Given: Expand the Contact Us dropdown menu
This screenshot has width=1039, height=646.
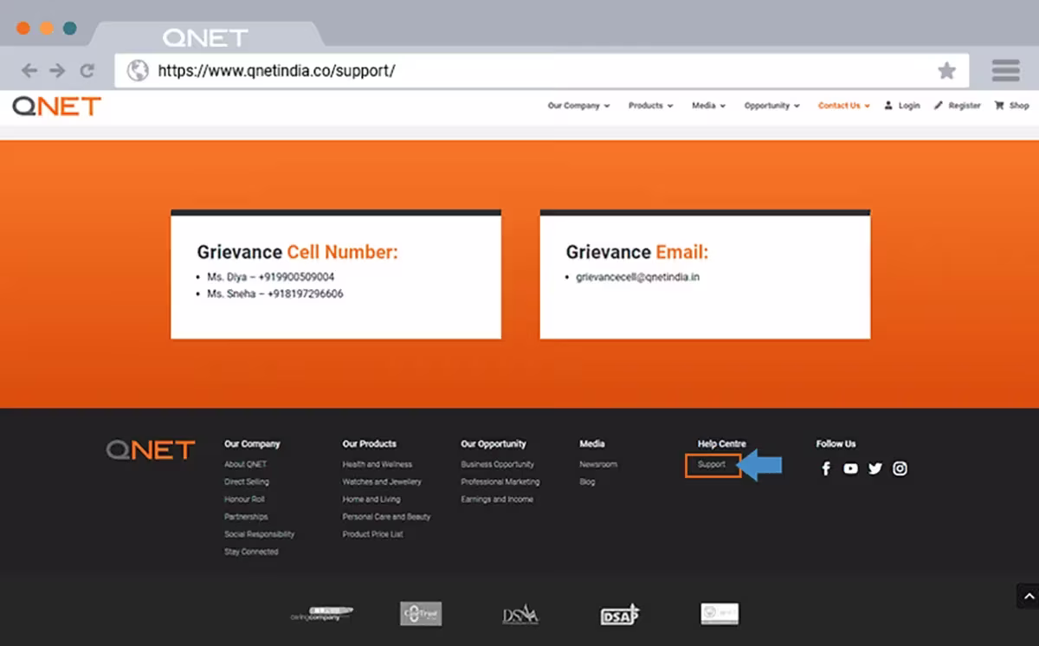Looking at the screenshot, I should (x=844, y=106).
